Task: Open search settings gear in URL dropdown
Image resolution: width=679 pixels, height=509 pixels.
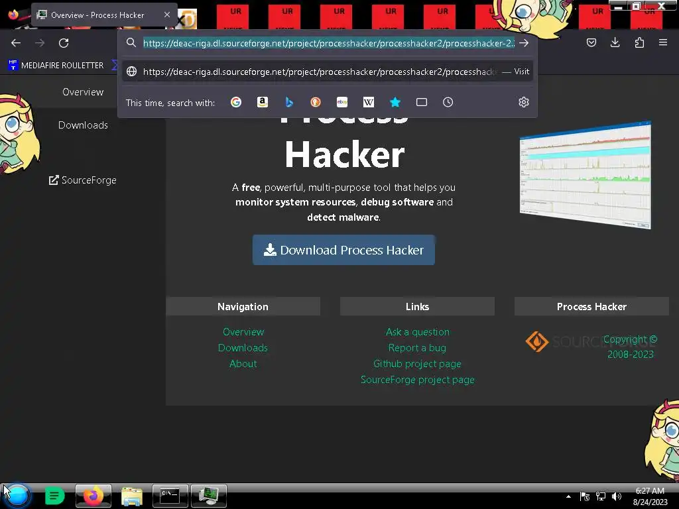Action: click(x=524, y=102)
